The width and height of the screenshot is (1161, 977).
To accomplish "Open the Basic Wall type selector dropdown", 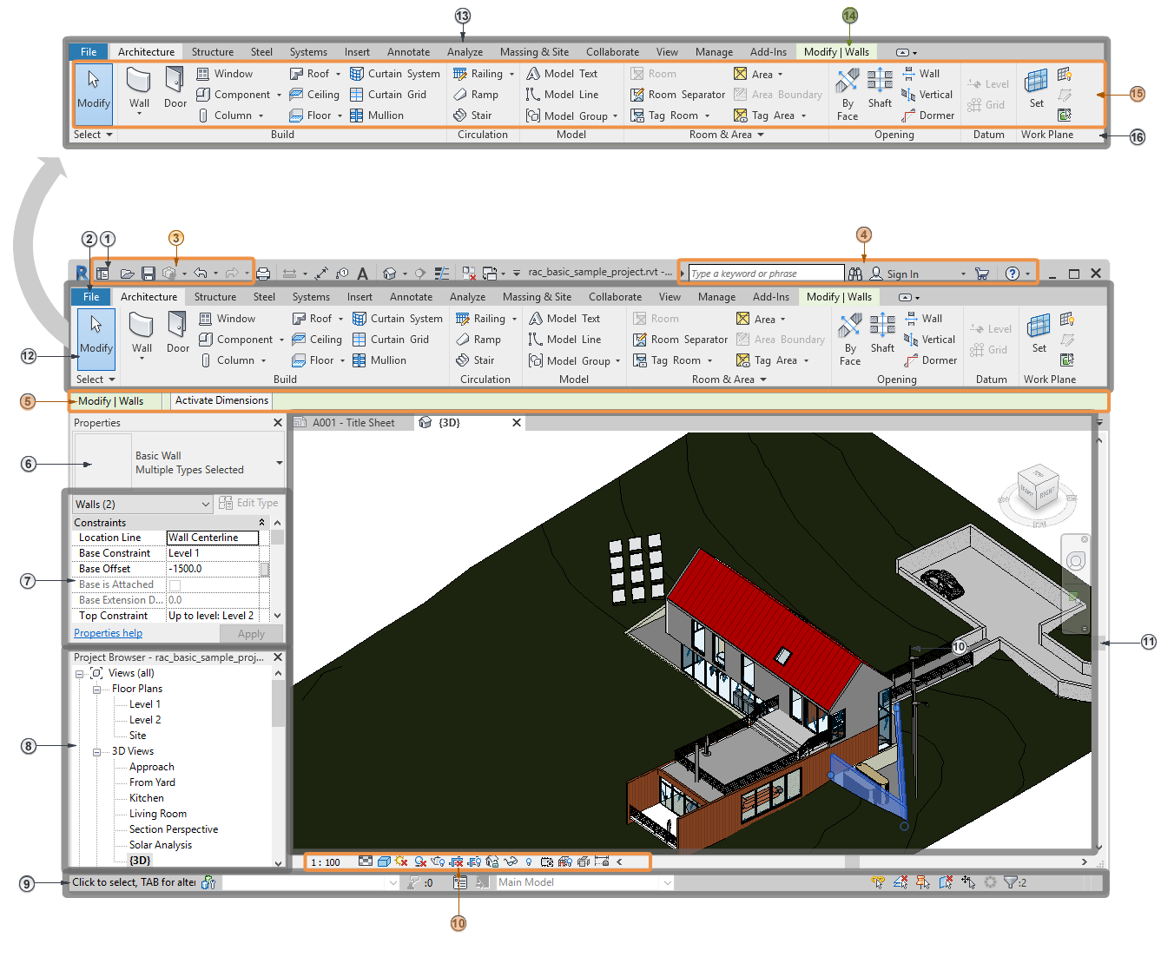I will (280, 463).
